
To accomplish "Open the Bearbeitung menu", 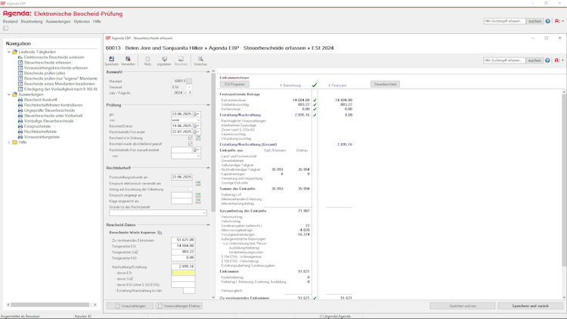I will coord(32,21).
